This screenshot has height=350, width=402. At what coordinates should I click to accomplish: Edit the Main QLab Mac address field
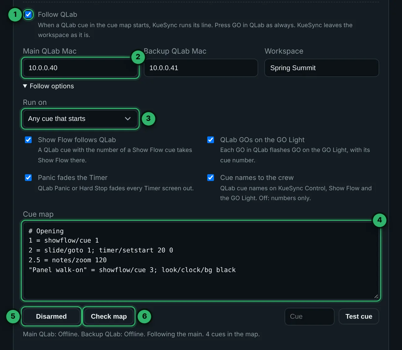(x=80, y=68)
